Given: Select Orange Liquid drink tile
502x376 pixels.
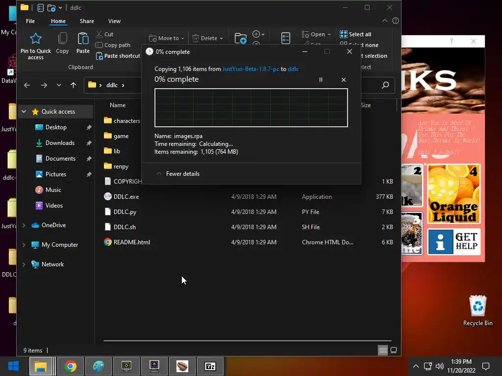Looking at the screenshot, I should [x=454, y=194].
